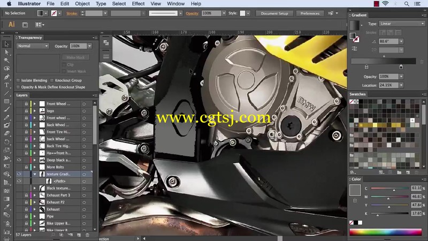The width and height of the screenshot is (428, 241).
Task: Open the blending mode Normal dropdown
Action: pos(33,46)
